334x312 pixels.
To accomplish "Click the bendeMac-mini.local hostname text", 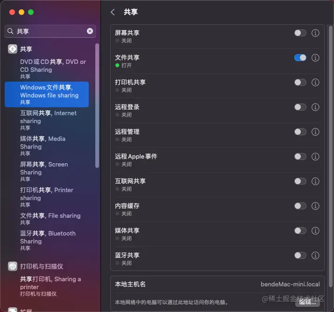I will [x=290, y=284].
